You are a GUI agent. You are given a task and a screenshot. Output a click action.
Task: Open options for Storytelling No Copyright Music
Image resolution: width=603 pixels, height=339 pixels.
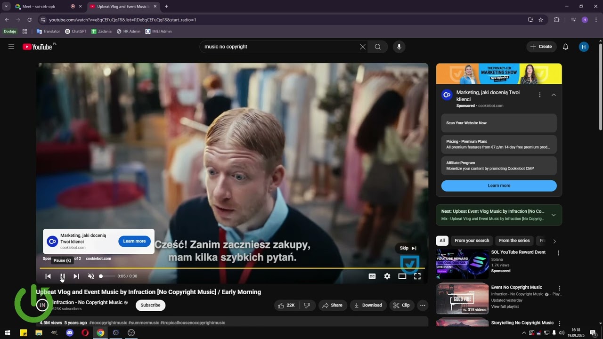click(560, 323)
